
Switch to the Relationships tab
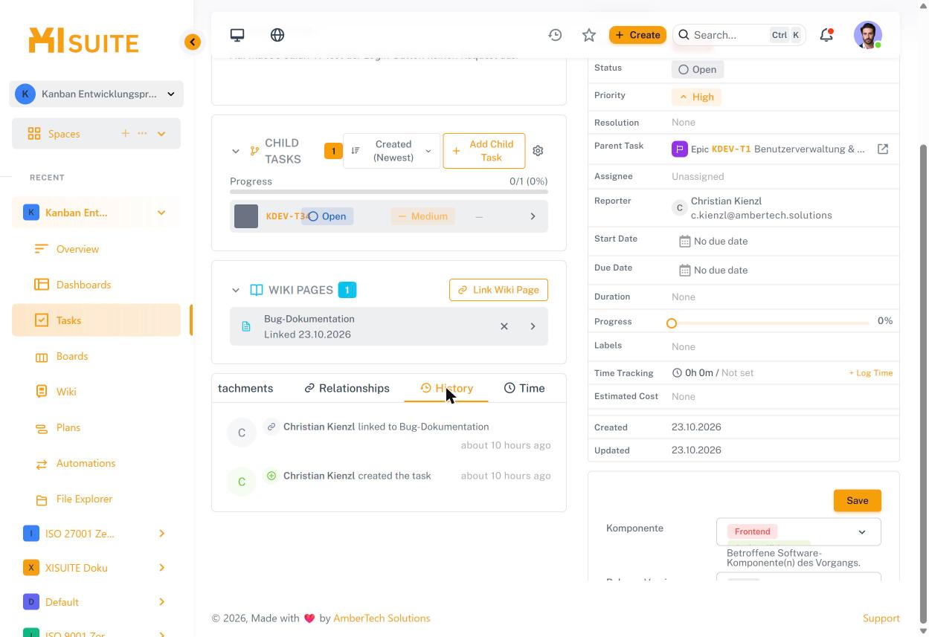coord(347,388)
